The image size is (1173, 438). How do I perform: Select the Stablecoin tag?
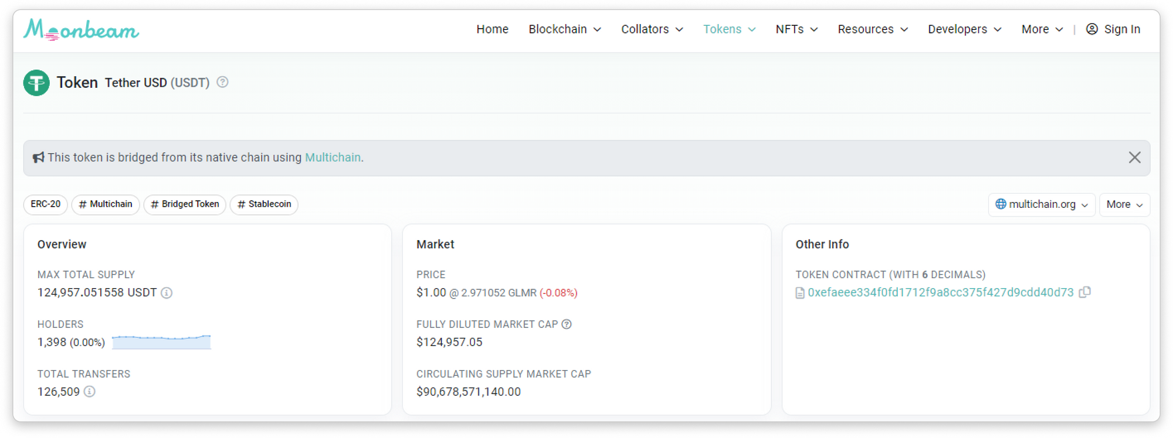click(264, 204)
